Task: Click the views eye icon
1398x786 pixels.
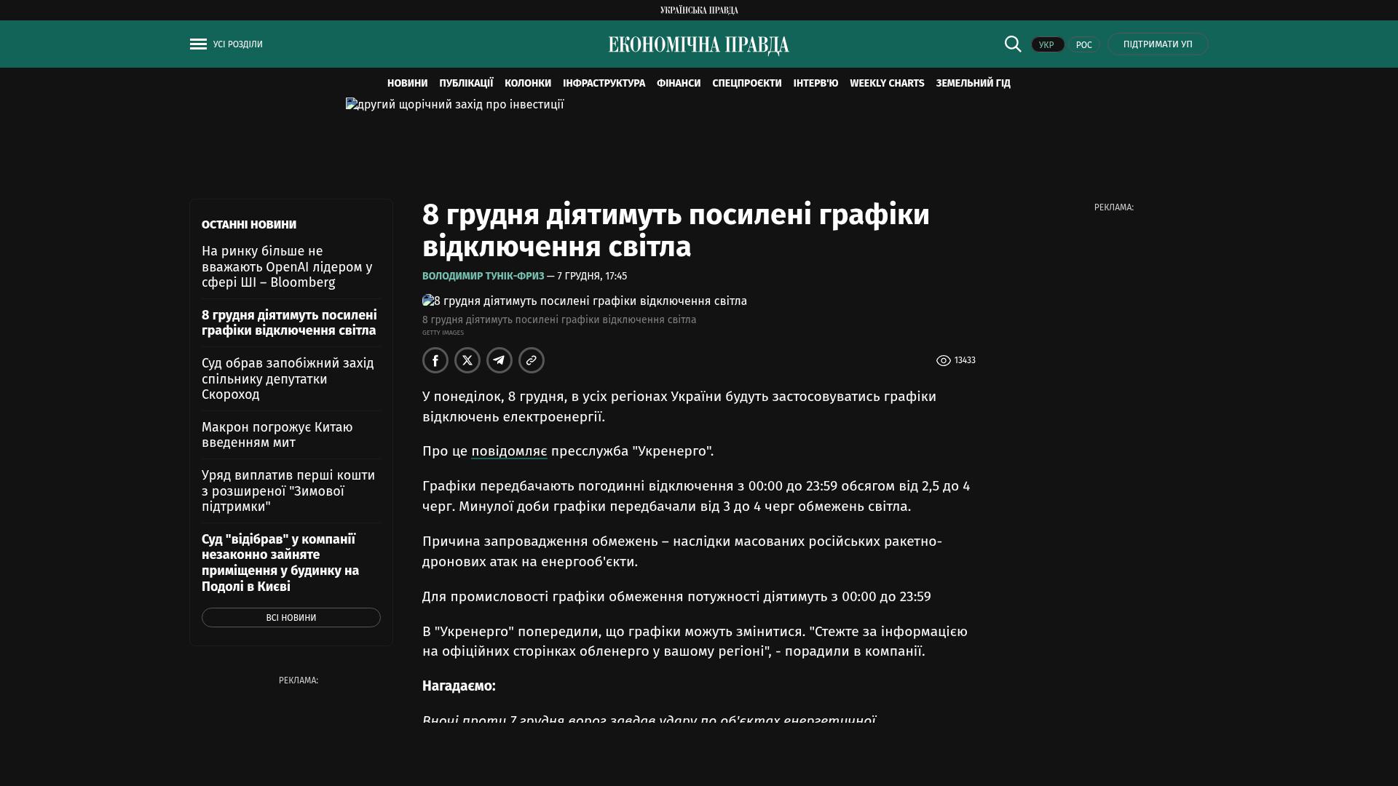Action: click(943, 361)
